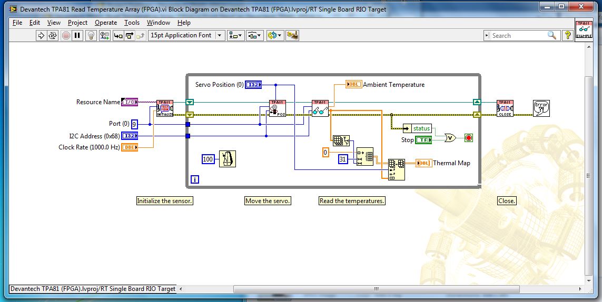This screenshot has height=302, width=602.
Task: Select the TPA81 CLOSE VI node
Action: [505, 108]
